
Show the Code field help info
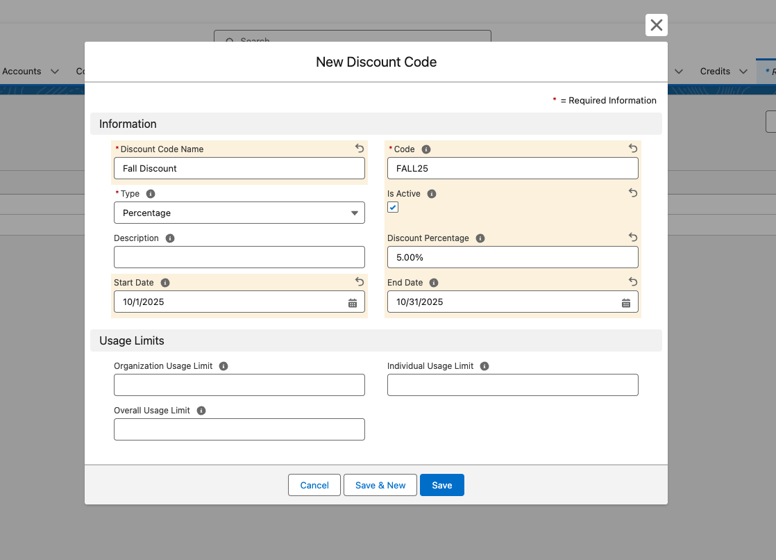point(426,149)
